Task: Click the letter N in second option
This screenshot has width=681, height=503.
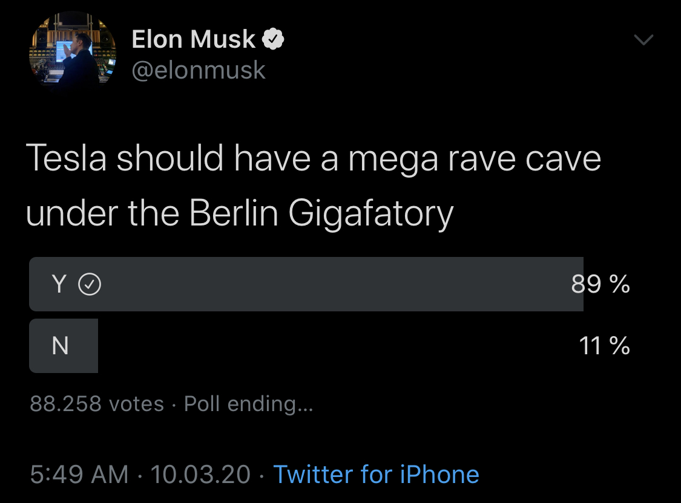Action: coord(60,346)
